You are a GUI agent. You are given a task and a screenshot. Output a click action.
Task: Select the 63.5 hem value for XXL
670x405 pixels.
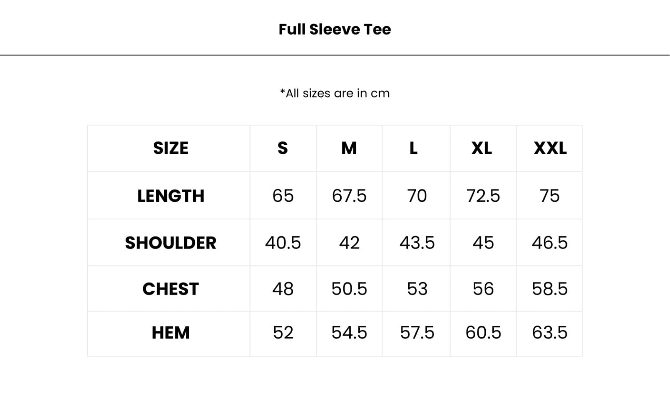point(549,333)
